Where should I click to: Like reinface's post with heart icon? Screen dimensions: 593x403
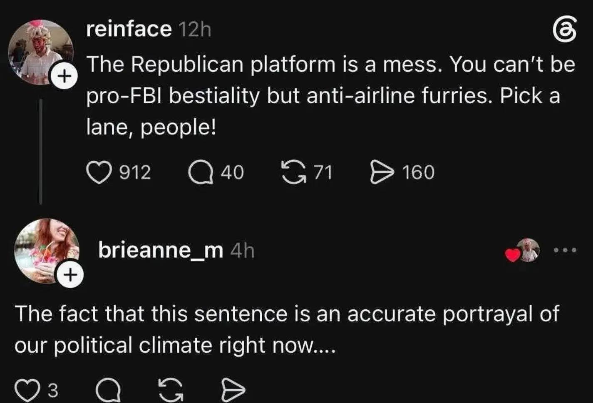(99, 172)
